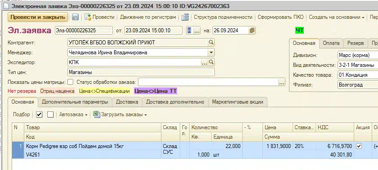Click the Провести document icon
This screenshot has height=170, width=378.
tap(88, 17)
